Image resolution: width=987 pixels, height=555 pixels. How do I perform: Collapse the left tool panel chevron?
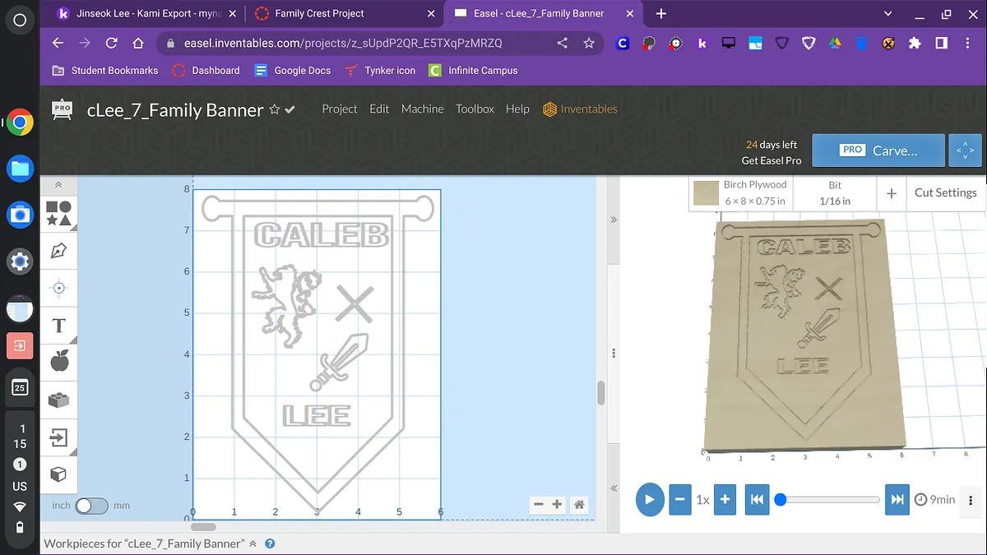[58, 185]
